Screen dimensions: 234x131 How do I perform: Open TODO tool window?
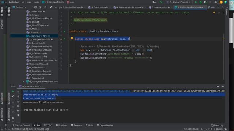[48, 125]
